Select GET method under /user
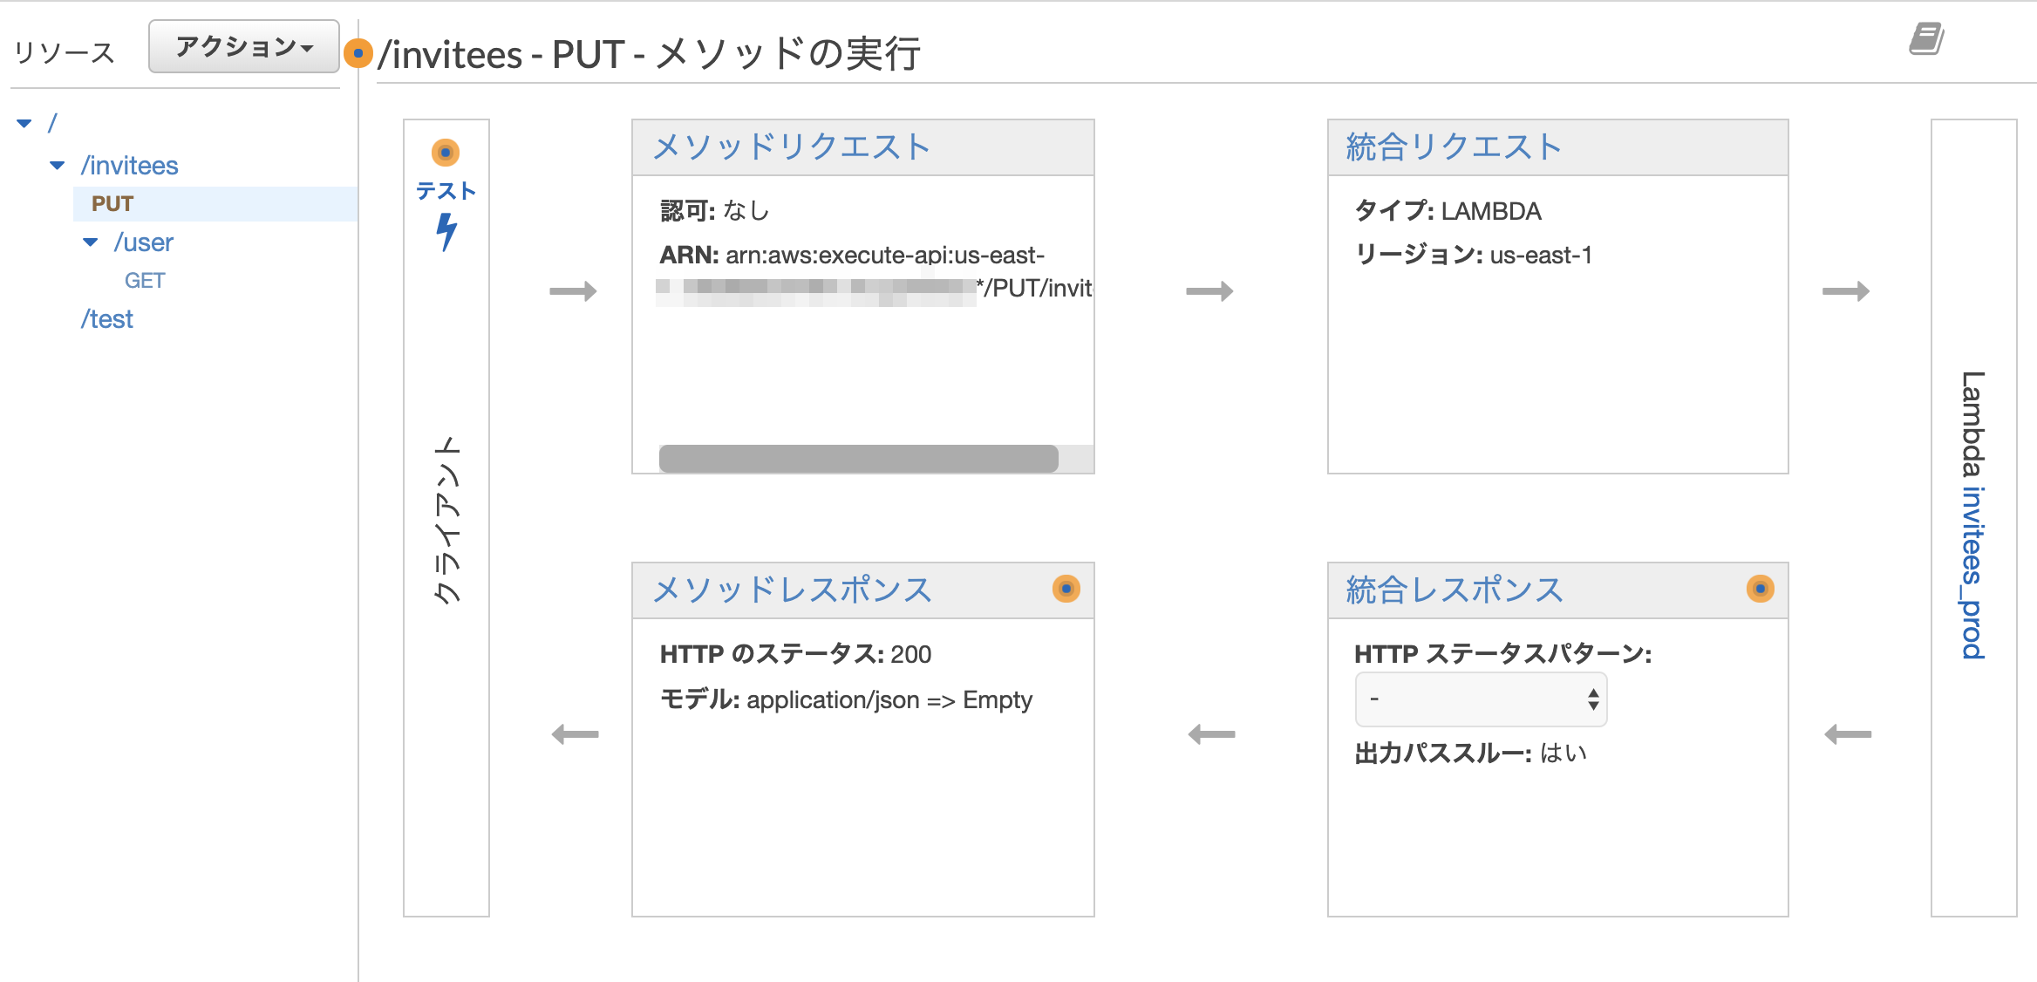The height and width of the screenshot is (982, 2037). (x=145, y=281)
